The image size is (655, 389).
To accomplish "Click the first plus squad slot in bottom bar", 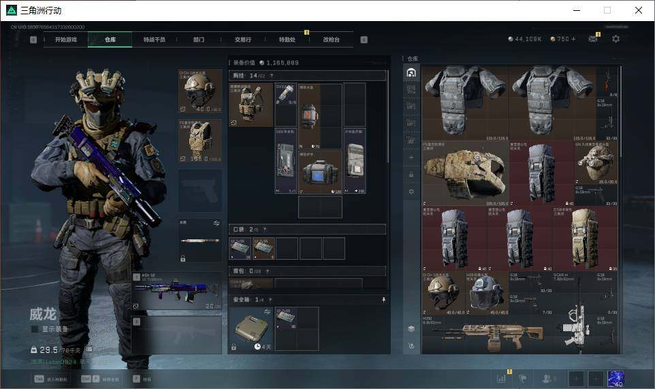I will click(576, 379).
